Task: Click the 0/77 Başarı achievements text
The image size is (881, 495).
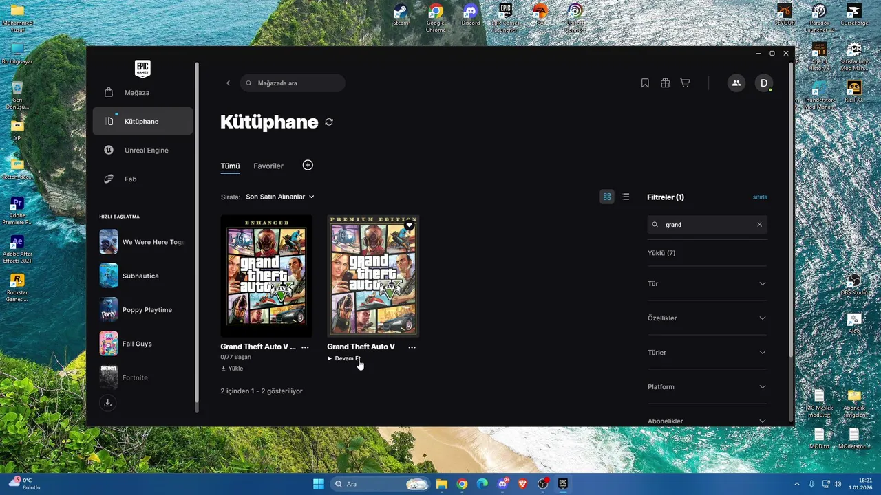Action: click(236, 357)
